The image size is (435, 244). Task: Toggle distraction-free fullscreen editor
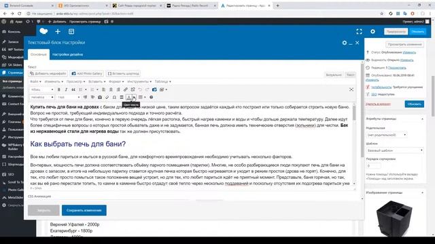[x=351, y=89]
